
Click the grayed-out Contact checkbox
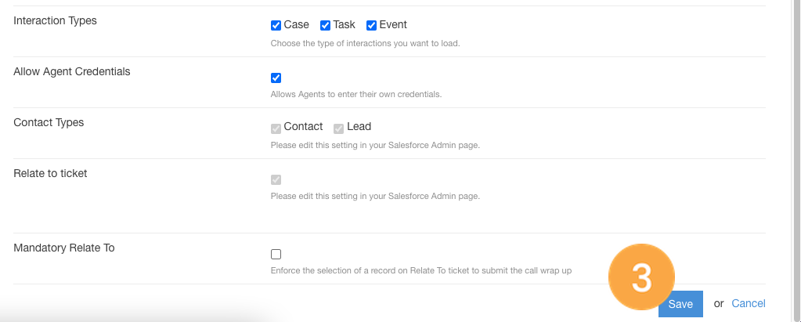pyautogui.click(x=276, y=128)
